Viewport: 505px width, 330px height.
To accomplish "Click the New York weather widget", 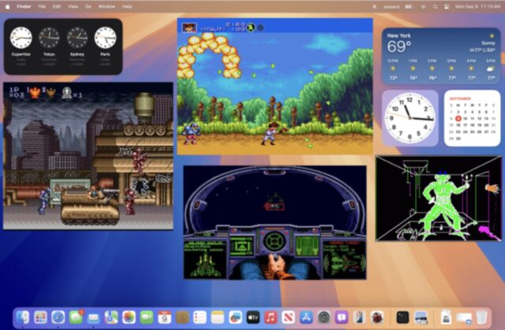I will (440, 57).
